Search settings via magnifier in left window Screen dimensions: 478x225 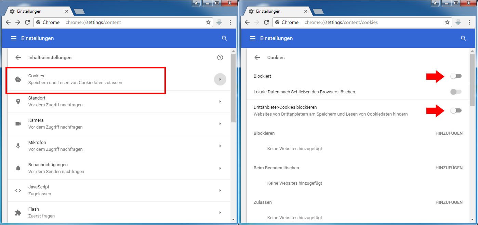[224, 38]
